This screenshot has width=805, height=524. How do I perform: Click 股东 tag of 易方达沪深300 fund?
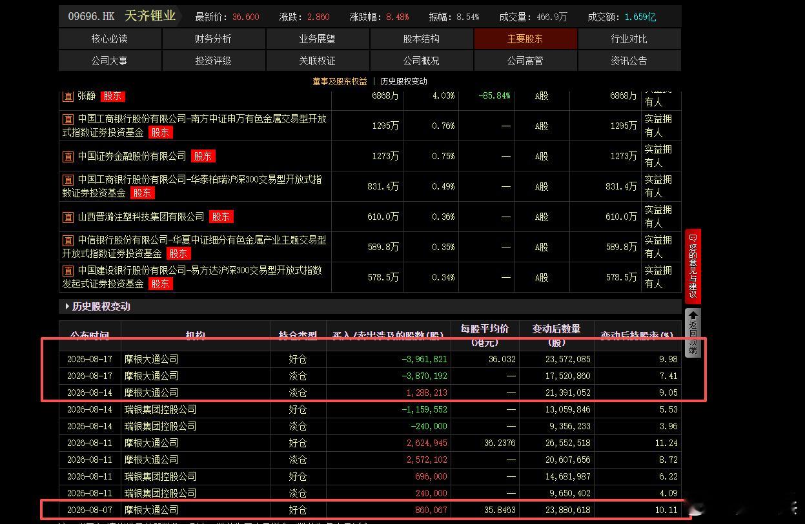pyautogui.click(x=160, y=284)
